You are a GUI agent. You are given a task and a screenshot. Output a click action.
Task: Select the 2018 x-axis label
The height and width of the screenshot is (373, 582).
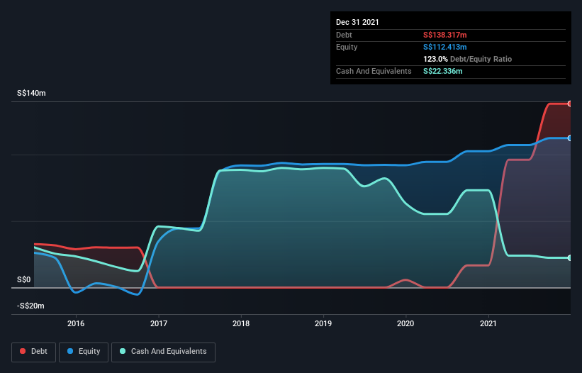pyautogui.click(x=241, y=323)
